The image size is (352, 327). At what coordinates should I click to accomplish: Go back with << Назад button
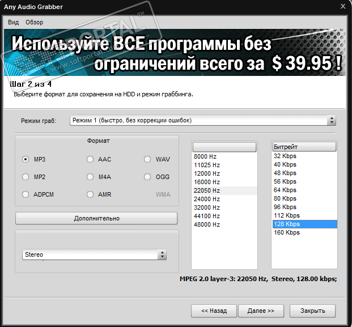(214, 311)
